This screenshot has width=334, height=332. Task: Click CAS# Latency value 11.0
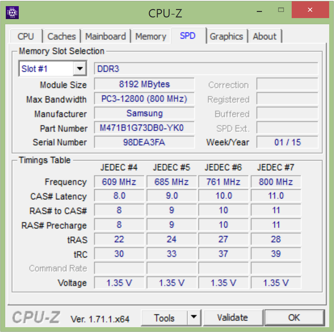tap(276, 196)
